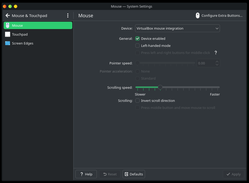Click the back arrow beside Mouse & Touchpad
Image resolution: width=249 pixels, height=183 pixels.
(8, 16)
